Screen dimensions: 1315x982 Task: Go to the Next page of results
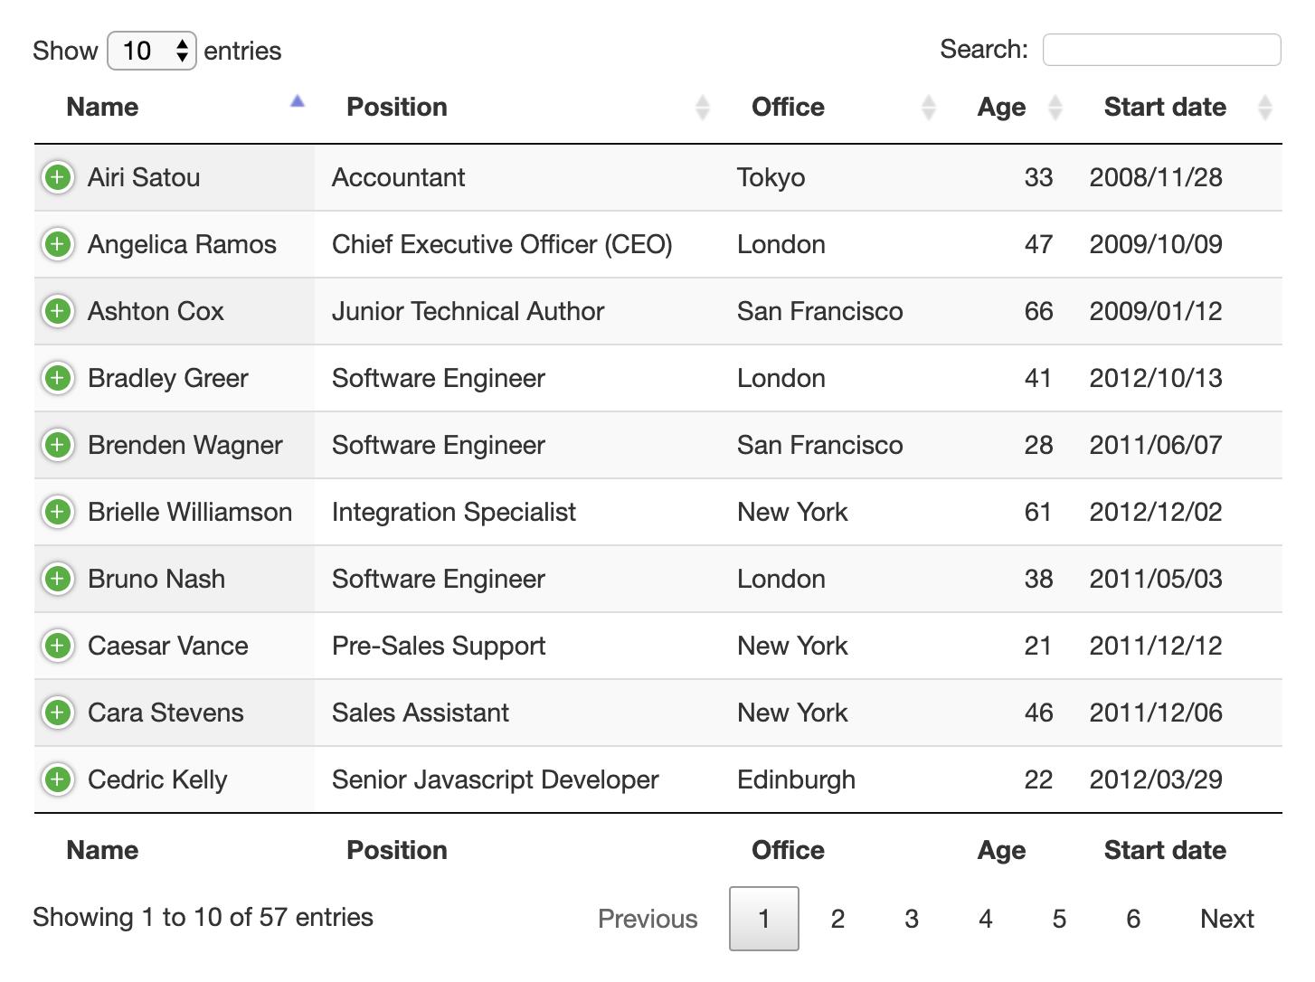[x=1226, y=919]
